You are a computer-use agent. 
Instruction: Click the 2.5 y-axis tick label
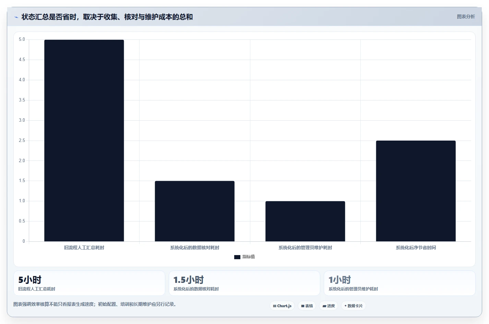coord(22,141)
